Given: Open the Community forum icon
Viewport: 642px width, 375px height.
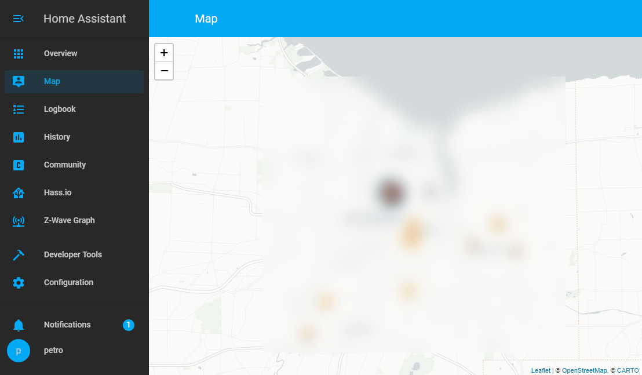Looking at the screenshot, I should pos(18,165).
